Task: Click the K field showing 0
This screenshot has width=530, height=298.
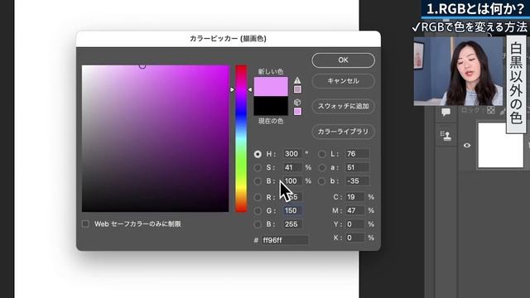Action: tap(355, 238)
